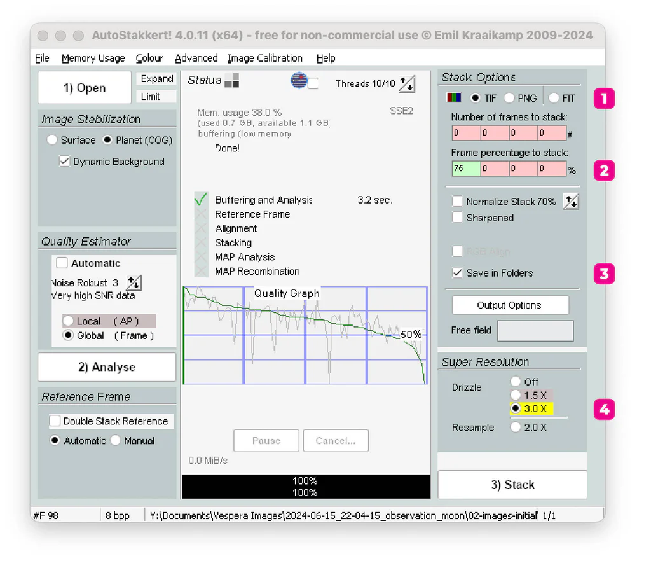Adjust the Noise Robust value stepper

pyautogui.click(x=134, y=283)
